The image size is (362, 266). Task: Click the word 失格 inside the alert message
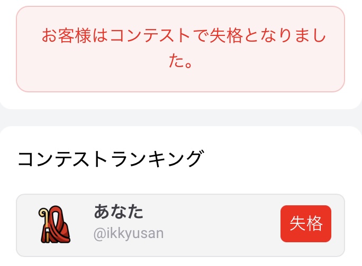coord(227,36)
